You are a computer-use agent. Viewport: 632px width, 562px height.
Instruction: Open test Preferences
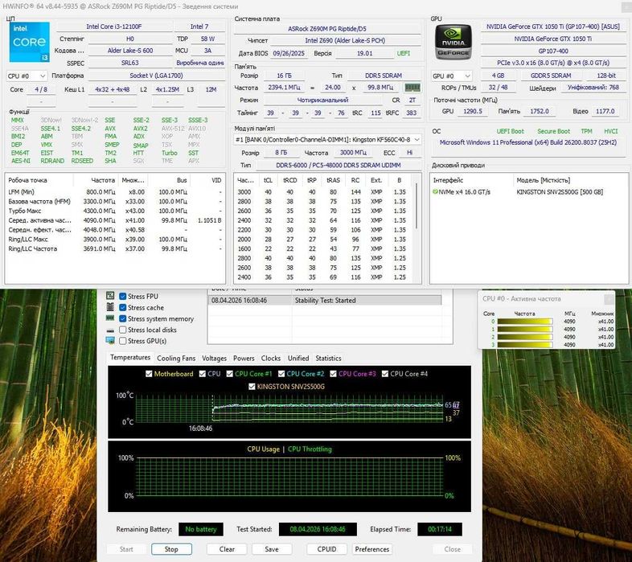pos(372,549)
